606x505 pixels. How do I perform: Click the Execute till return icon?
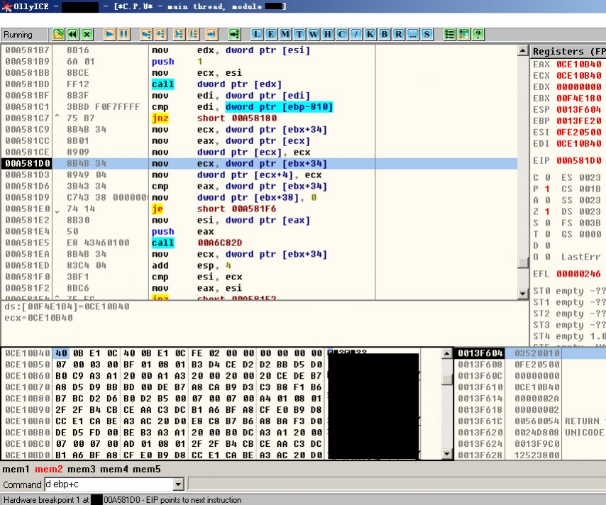coord(211,35)
